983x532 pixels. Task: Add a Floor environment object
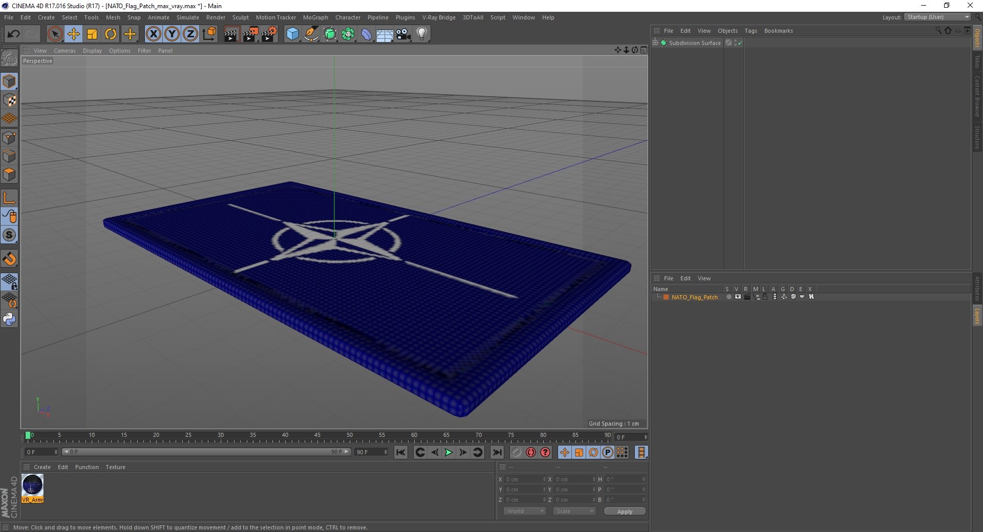[x=385, y=34]
